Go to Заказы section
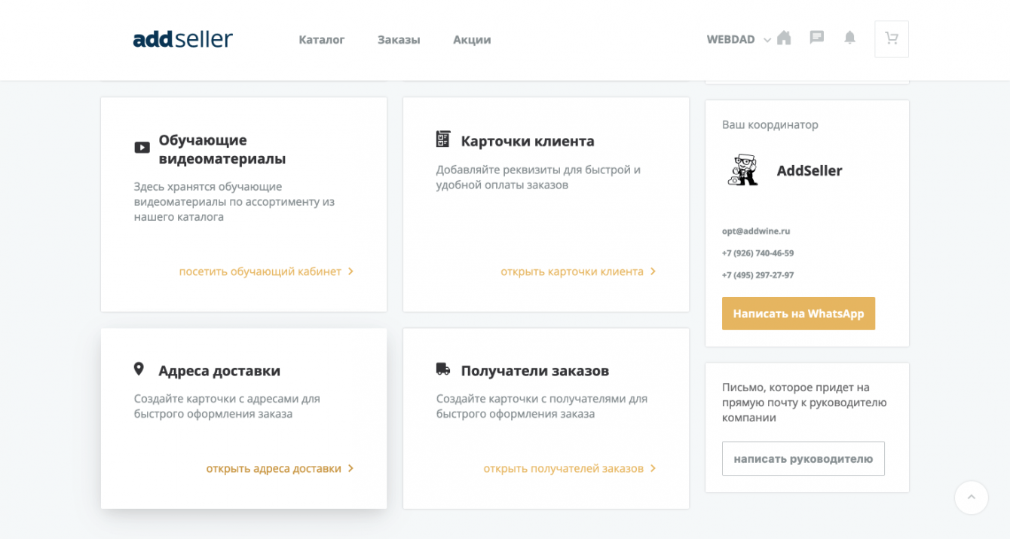The height and width of the screenshot is (539, 1010). (x=399, y=40)
